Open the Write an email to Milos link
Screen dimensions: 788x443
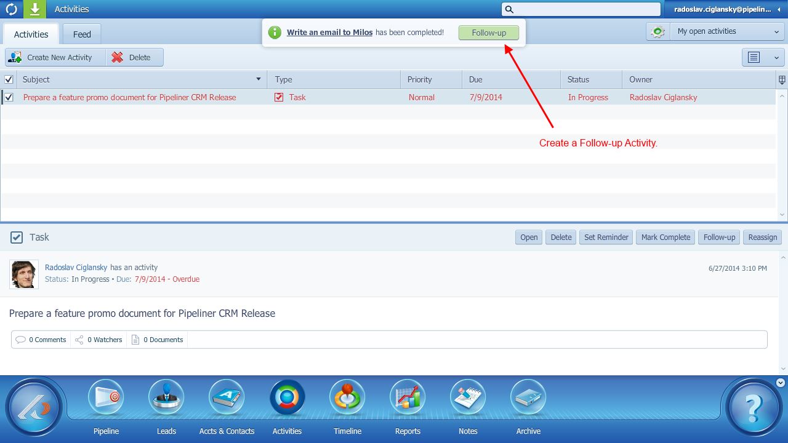329,33
